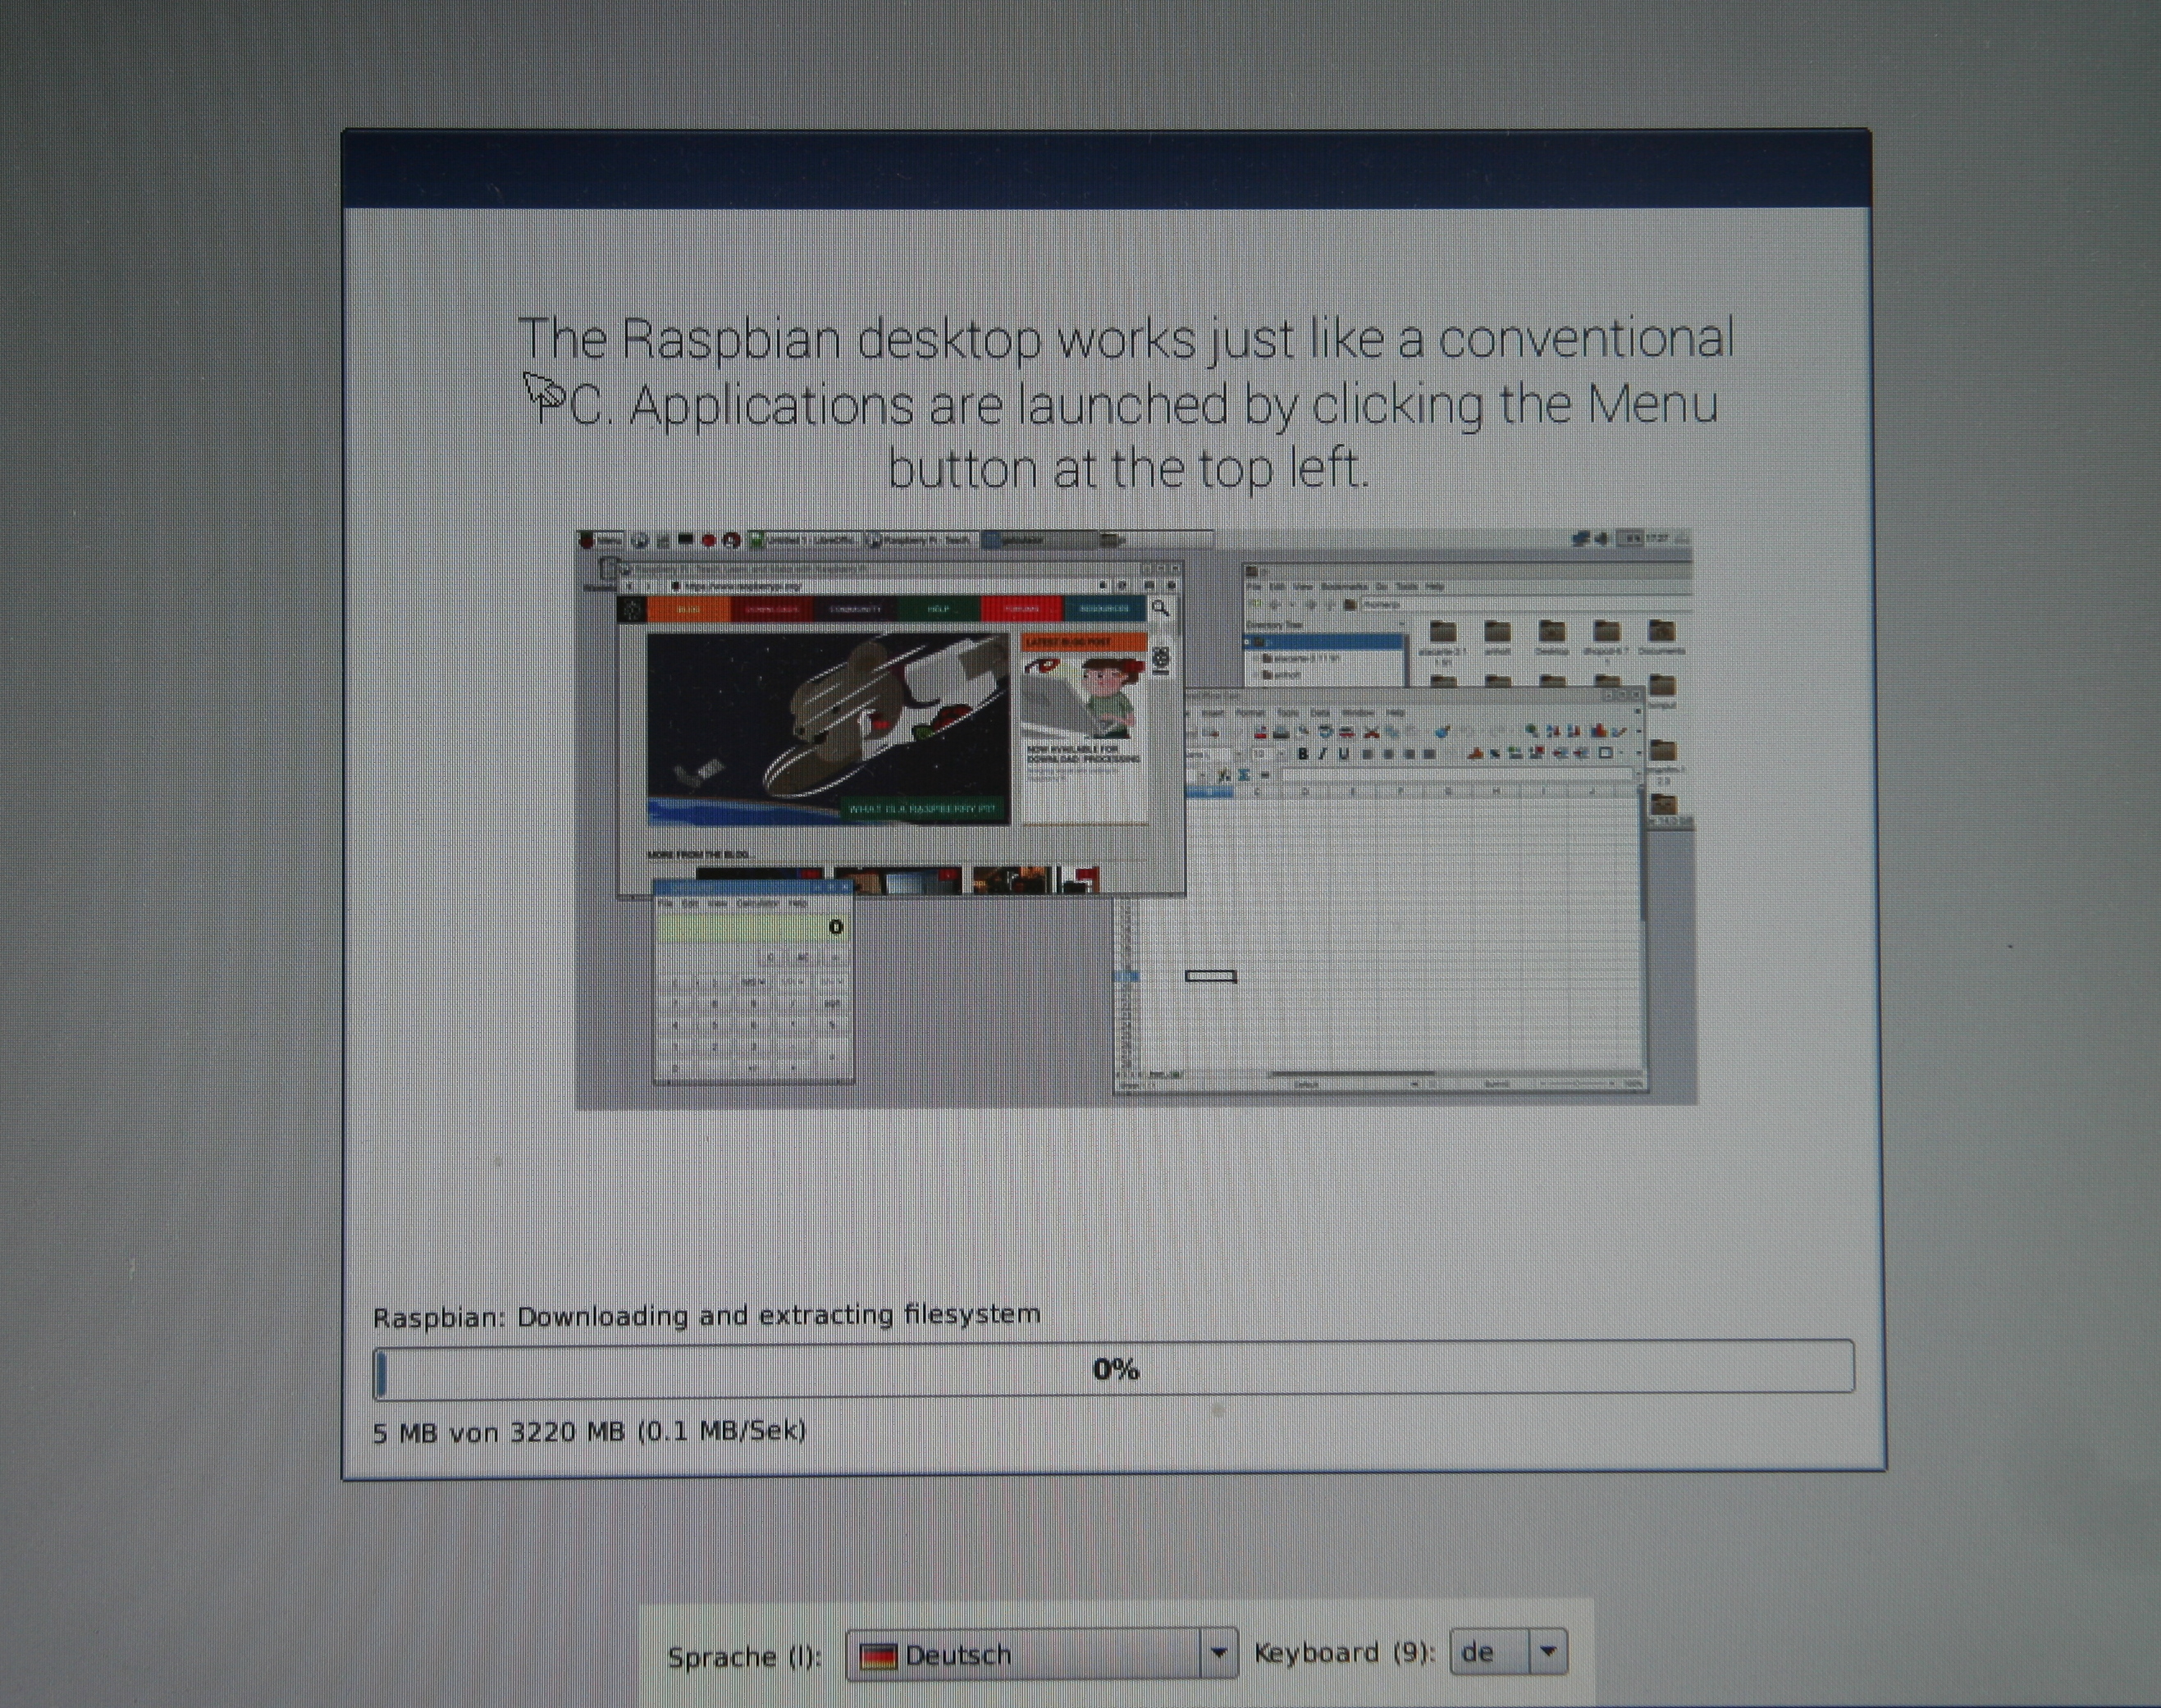2161x1708 pixels.
Task: Click the 'Keyboard (9):' label
Action: click(x=1344, y=1652)
